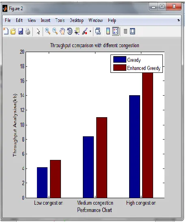The width and height of the screenshot is (186, 223).
Task: Minimize the Figure 2 window
Action: [x=154, y=7]
